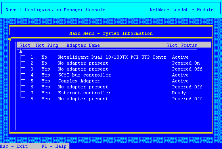Click slot number 3
The height and width of the screenshot is (149, 222).
click(32, 69)
